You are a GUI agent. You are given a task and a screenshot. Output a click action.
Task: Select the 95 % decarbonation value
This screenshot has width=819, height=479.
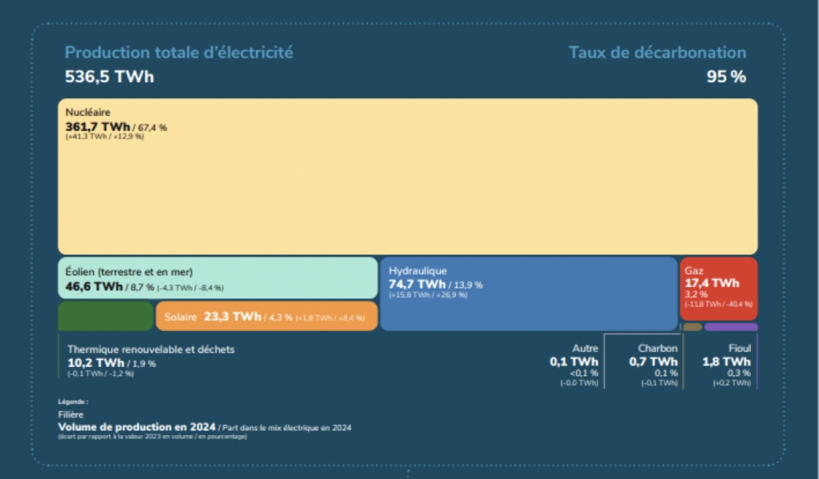pos(725,77)
